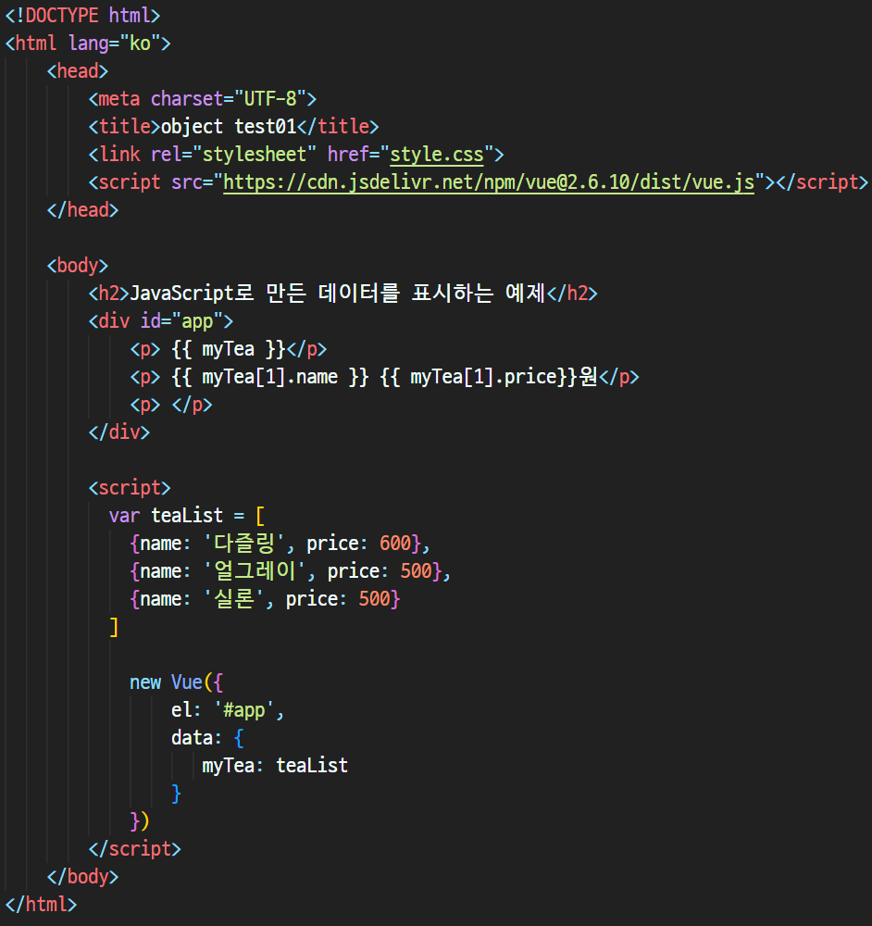Image resolution: width=872 pixels, height=926 pixels.
Task: Click the empty <p> </p> line
Action: pos(170,405)
